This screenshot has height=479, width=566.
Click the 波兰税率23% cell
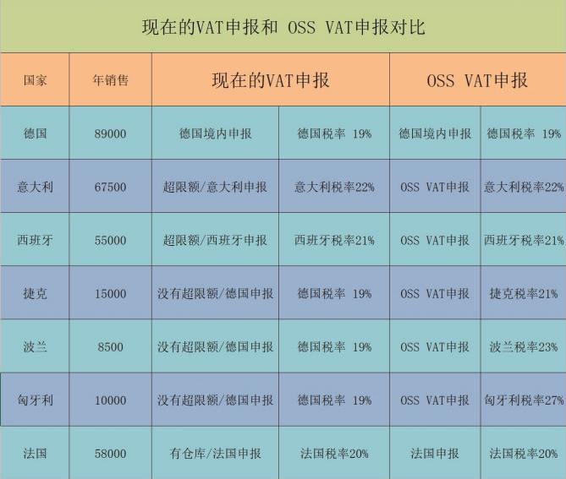click(x=524, y=346)
